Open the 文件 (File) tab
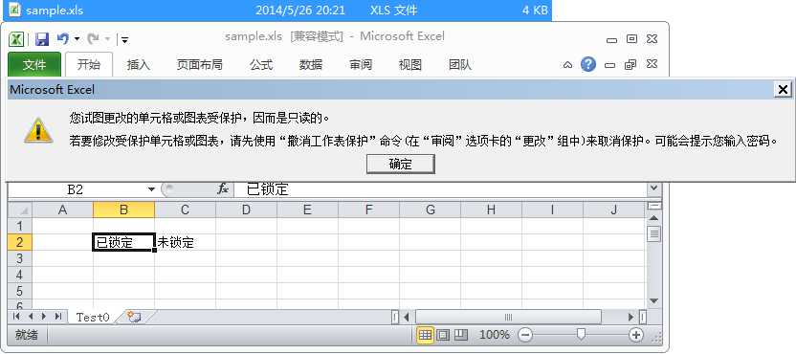 [x=34, y=65]
